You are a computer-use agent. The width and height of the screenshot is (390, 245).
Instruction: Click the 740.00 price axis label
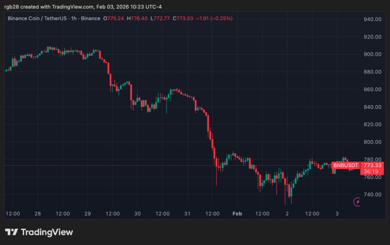pyautogui.click(x=372, y=195)
